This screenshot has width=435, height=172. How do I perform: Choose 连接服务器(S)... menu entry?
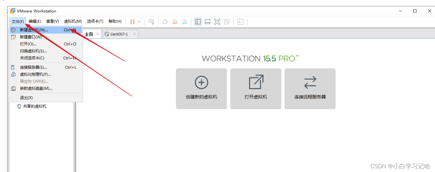click(46, 67)
